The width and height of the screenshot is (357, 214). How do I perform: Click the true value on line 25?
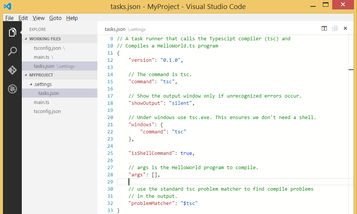[186, 153]
